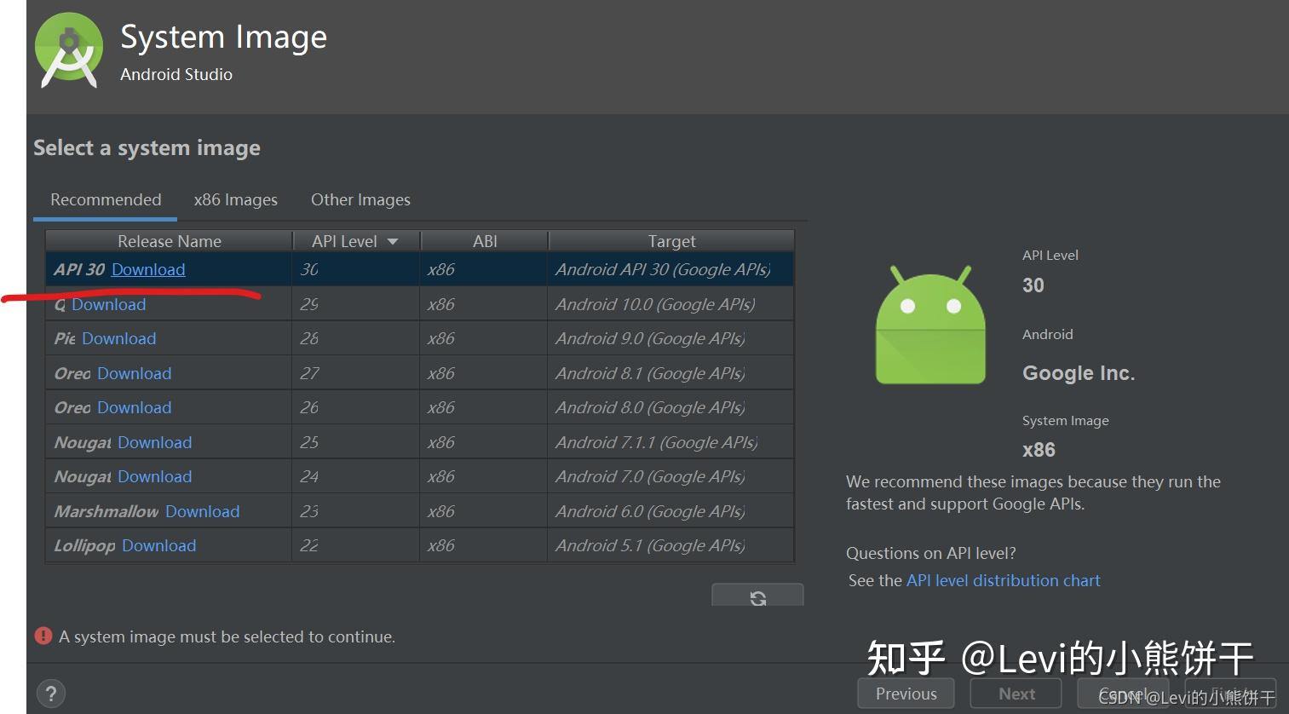1289x714 pixels.
Task: Click the Release Name column header
Action: (x=169, y=241)
